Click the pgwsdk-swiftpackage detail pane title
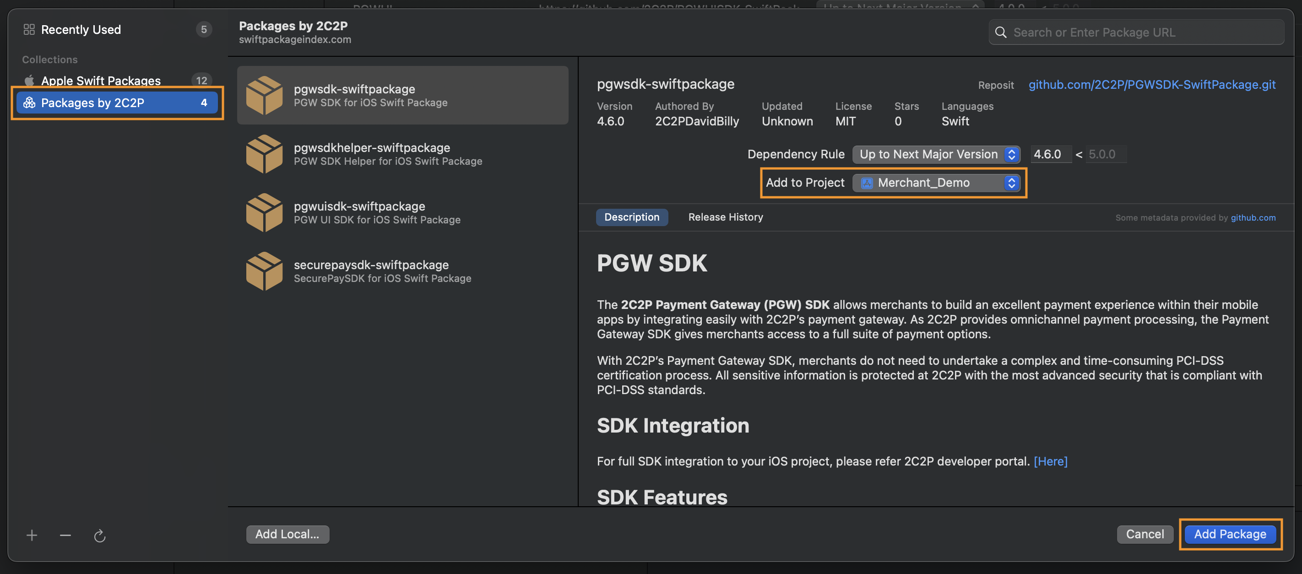 (665, 84)
